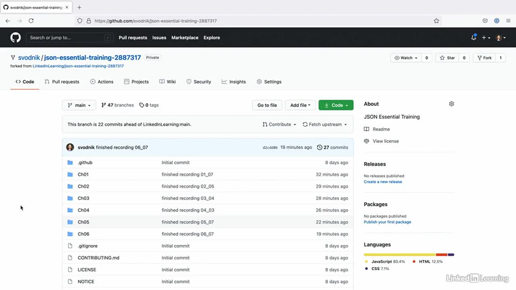Screen dimensions: 516x290
Task: Click the repository settings gear in About
Action: tap(451, 104)
